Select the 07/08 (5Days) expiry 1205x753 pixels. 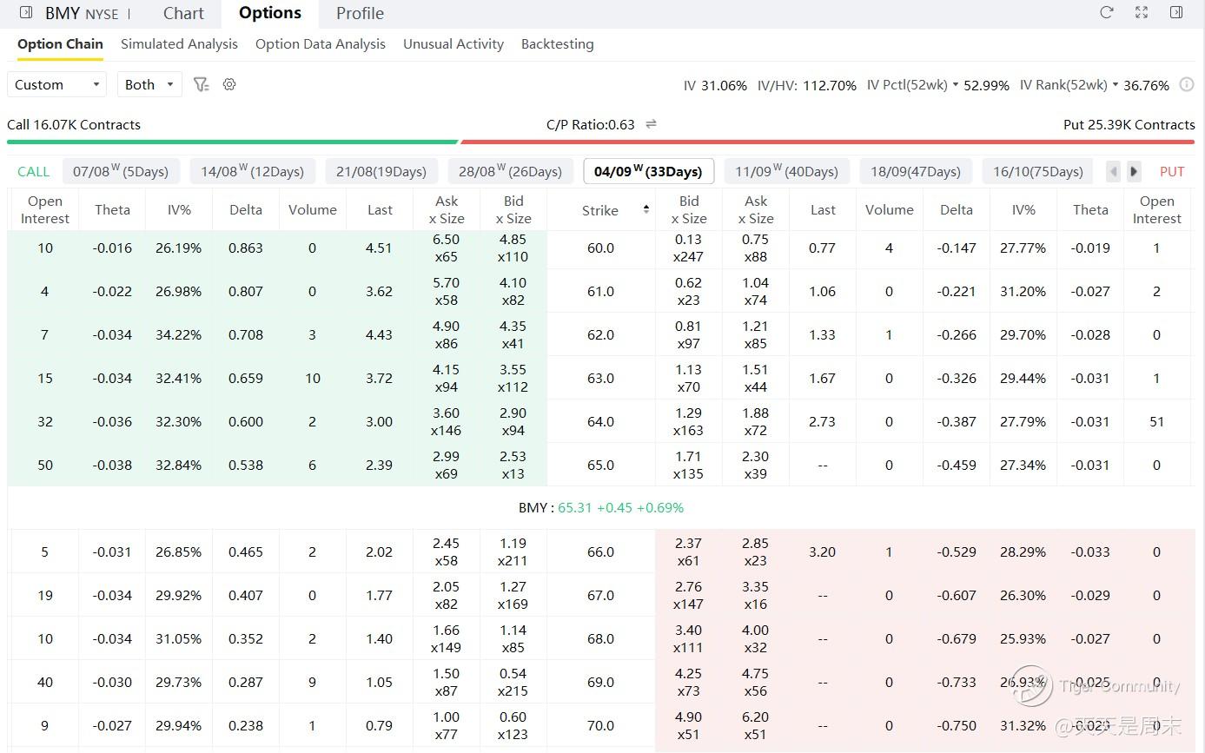(121, 171)
